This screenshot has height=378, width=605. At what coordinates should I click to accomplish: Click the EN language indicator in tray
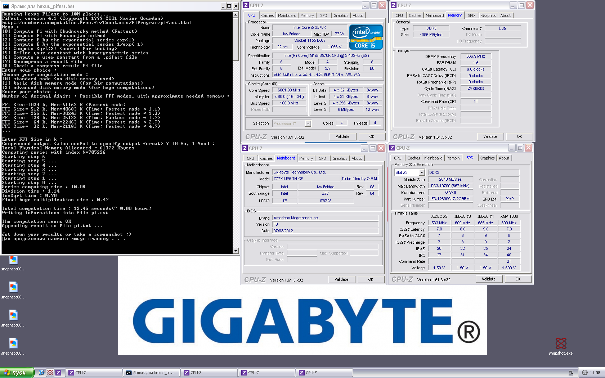click(x=571, y=373)
